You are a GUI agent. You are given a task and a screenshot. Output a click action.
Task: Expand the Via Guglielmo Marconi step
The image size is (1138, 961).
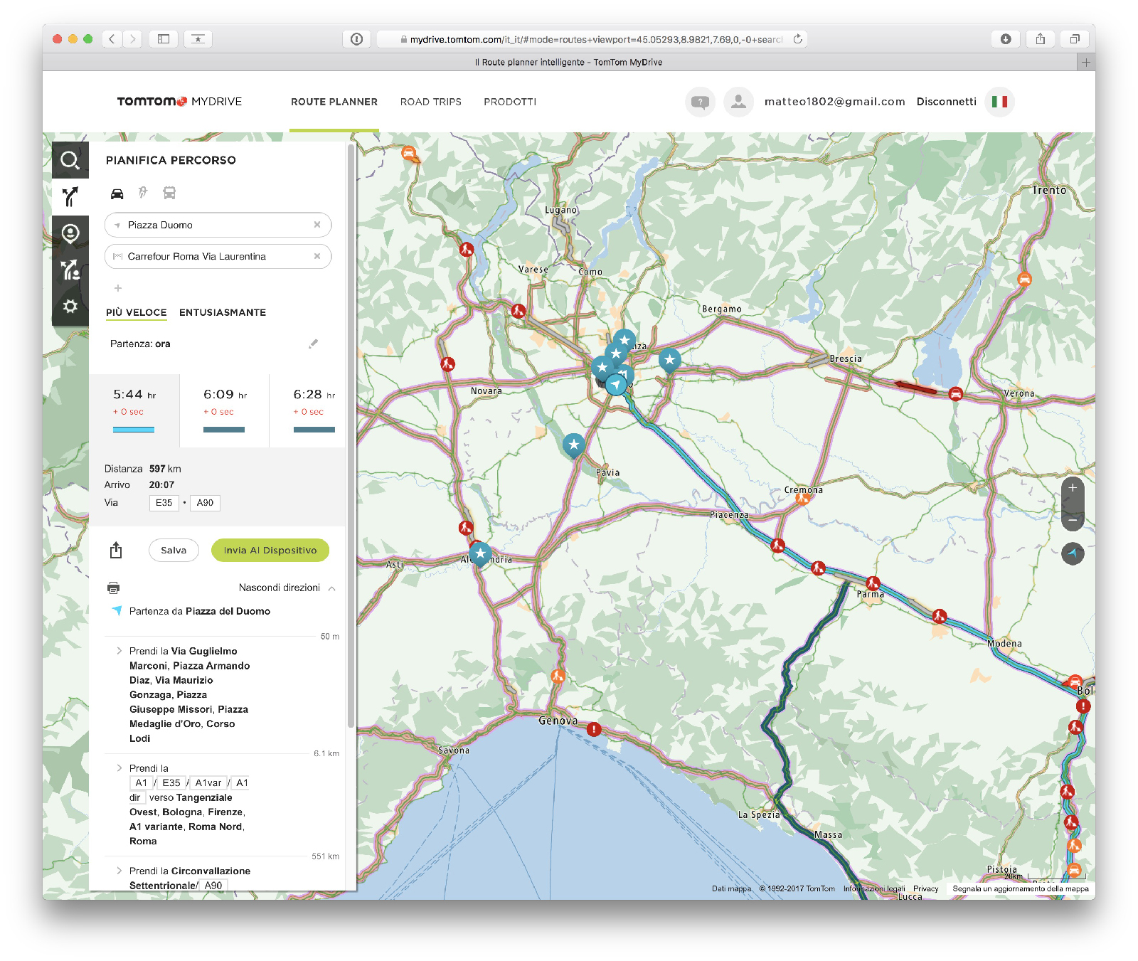pos(119,651)
